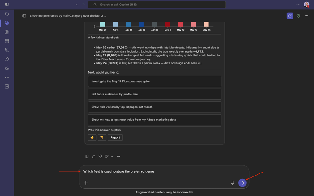The width and height of the screenshot is (314, 196).
Task: Open the Calendar icon in sidebar
Action: [x=7, y=41]
